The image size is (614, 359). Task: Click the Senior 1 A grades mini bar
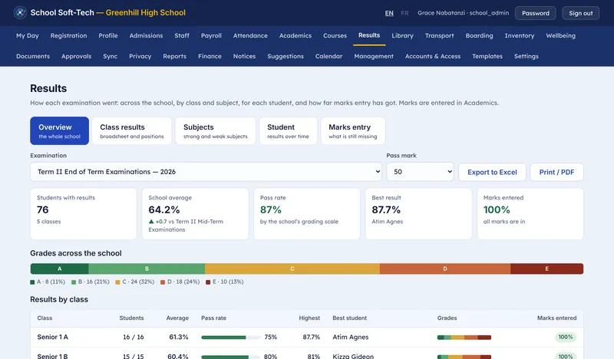click(464, 338)
